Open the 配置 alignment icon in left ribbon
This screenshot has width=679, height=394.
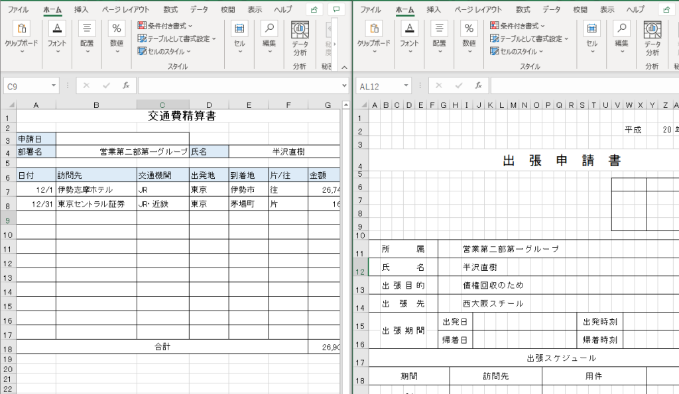click(87, 28)
